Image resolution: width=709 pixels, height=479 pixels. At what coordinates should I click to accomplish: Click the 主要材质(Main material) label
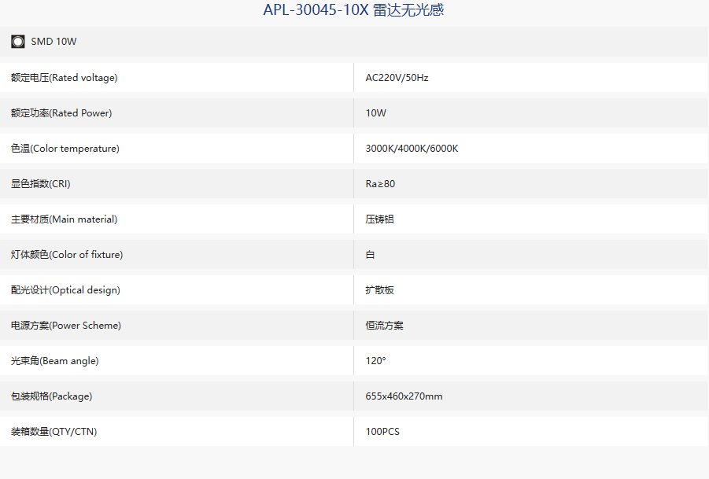coord(65,219)
